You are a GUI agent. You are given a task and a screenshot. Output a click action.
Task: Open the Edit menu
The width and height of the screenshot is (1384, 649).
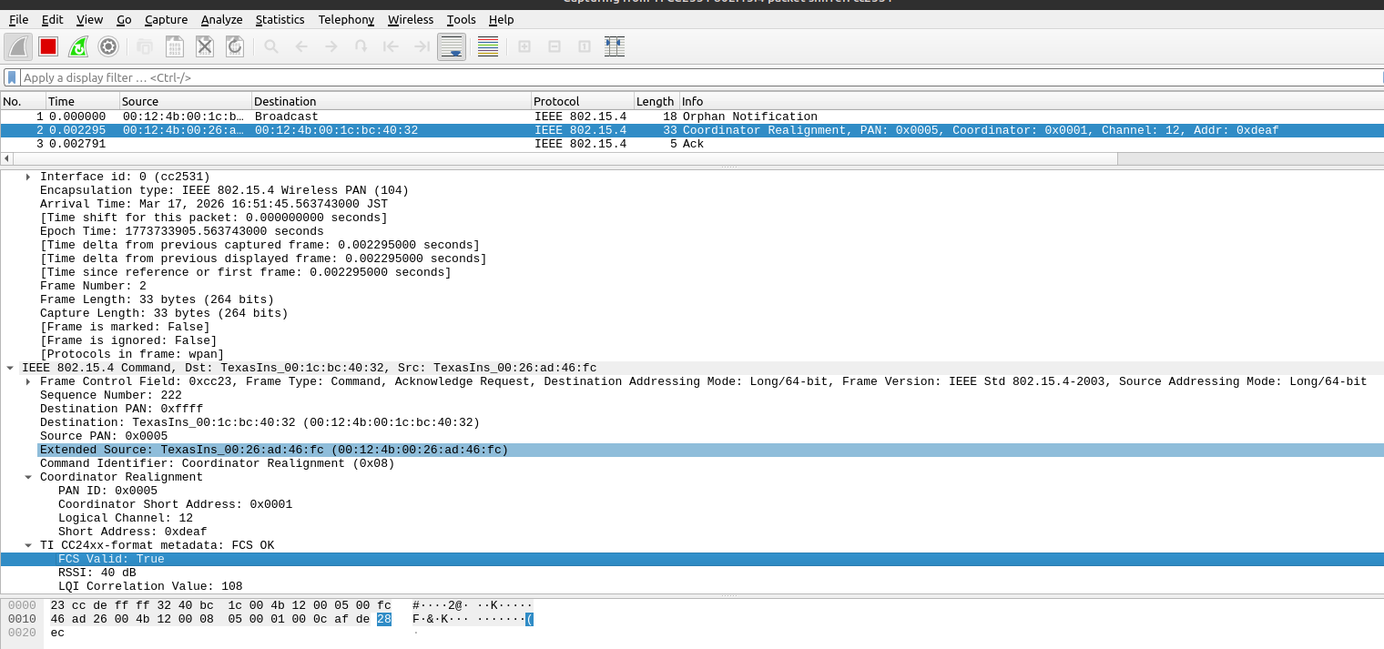(53, 19)
